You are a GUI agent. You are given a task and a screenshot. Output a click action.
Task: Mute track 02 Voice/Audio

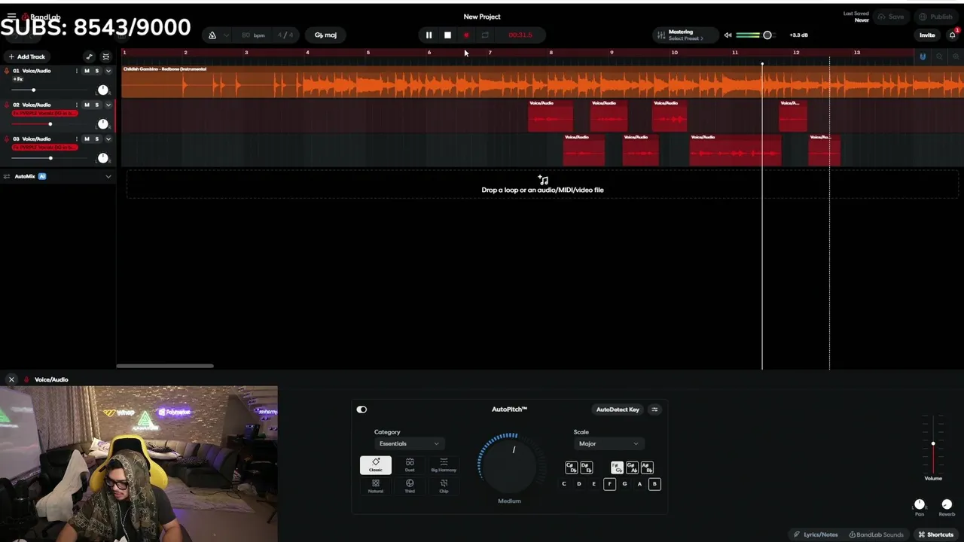tap(87, 105)
